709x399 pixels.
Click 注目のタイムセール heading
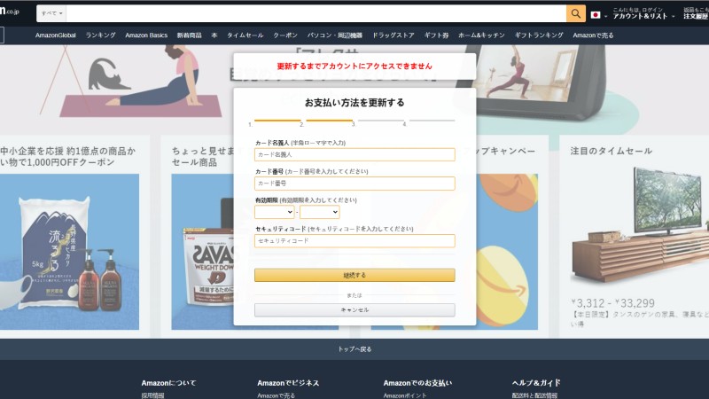611,151
